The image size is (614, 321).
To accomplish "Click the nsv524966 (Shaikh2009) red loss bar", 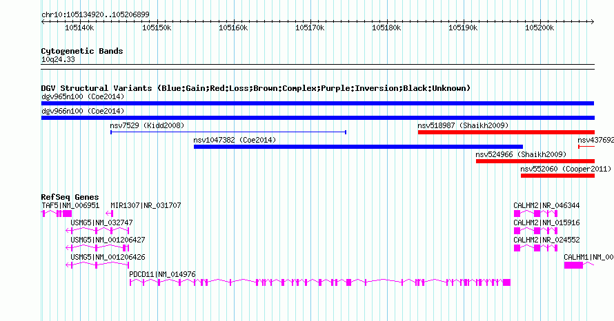I will pyautogui.click(x=535, y=161).
